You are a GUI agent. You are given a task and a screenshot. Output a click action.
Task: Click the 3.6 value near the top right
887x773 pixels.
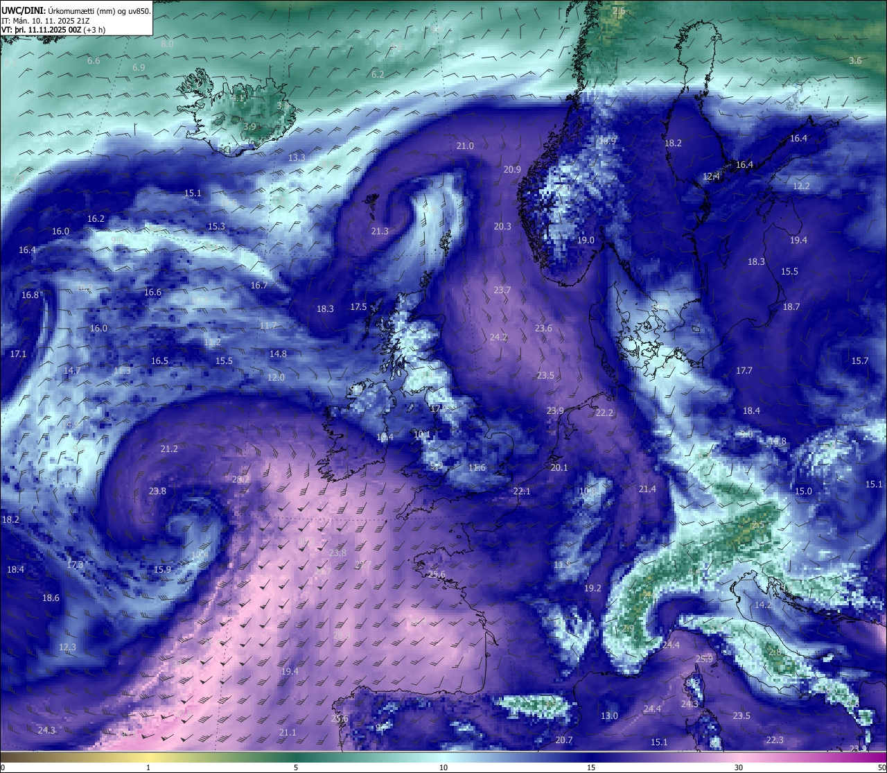pyautogui.click(x=856, y=61)
